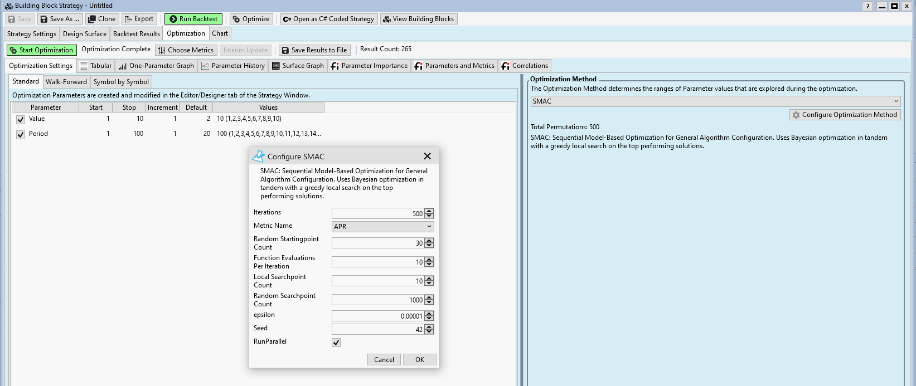Click Save Results to File icon
The width and height of the screenshot is (916, 386).
285,50
